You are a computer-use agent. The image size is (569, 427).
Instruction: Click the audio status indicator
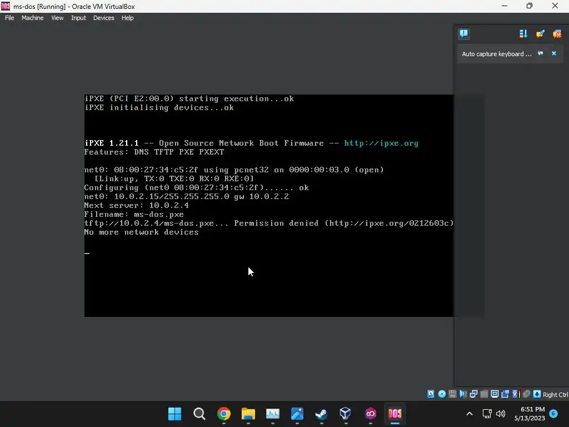click(x=463, y=394)
